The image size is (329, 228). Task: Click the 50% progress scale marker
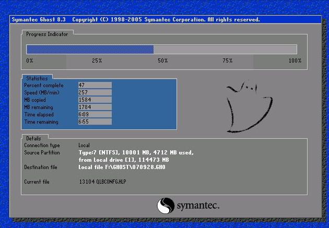point(163,61)
